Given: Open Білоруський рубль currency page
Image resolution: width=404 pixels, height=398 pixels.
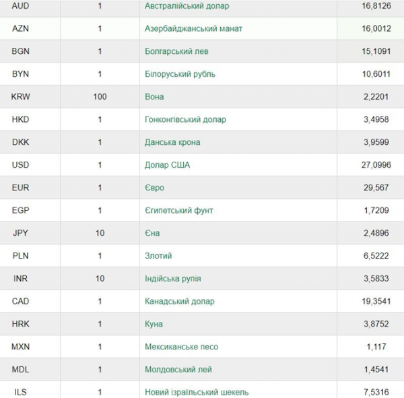Looking at the screenshot, I should point(180,74).
